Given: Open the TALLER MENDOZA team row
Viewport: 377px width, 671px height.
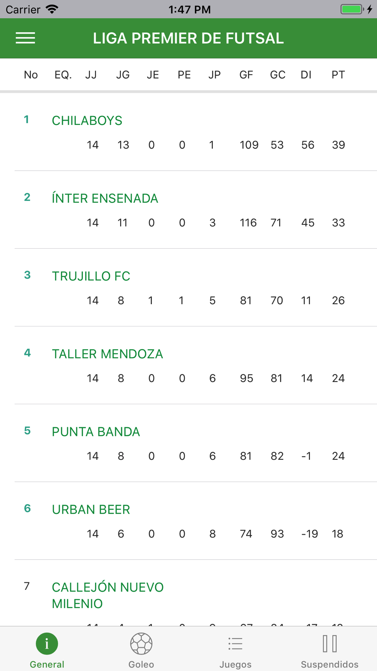Looking at the screenshot, I should (107, 354).
